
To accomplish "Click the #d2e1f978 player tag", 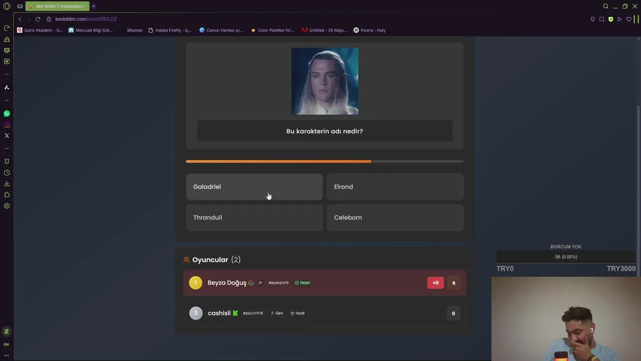I will pyautogui.click(x=253, y=313).
